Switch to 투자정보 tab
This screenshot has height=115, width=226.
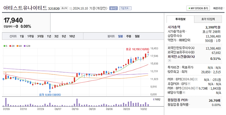point(180,19)
